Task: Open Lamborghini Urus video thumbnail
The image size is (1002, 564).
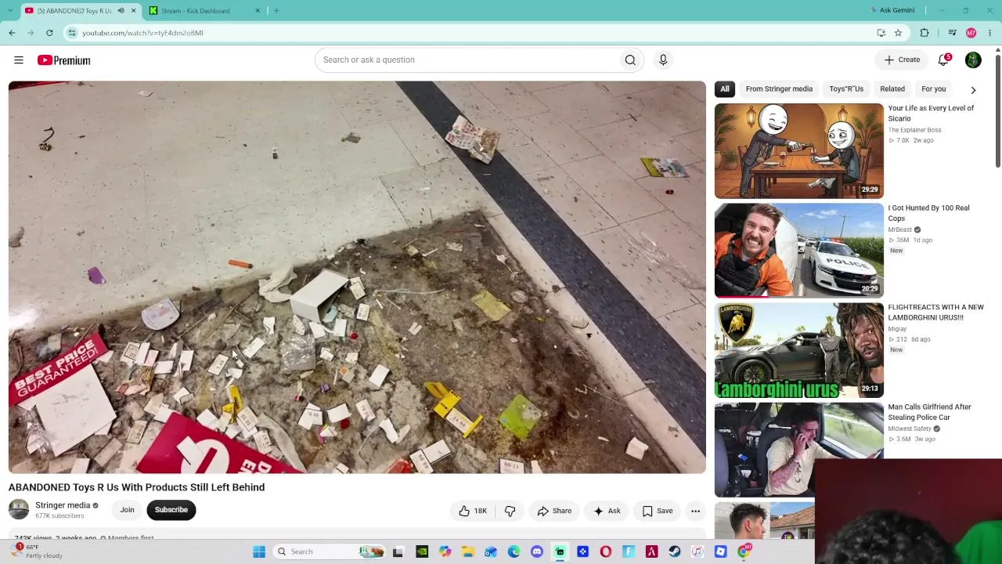Action: [x=798, y=350]
